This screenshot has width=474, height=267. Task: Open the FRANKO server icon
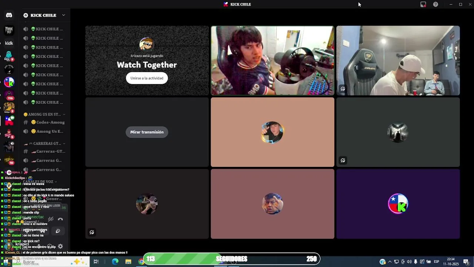pyautogui.click(x=9, y=30)
